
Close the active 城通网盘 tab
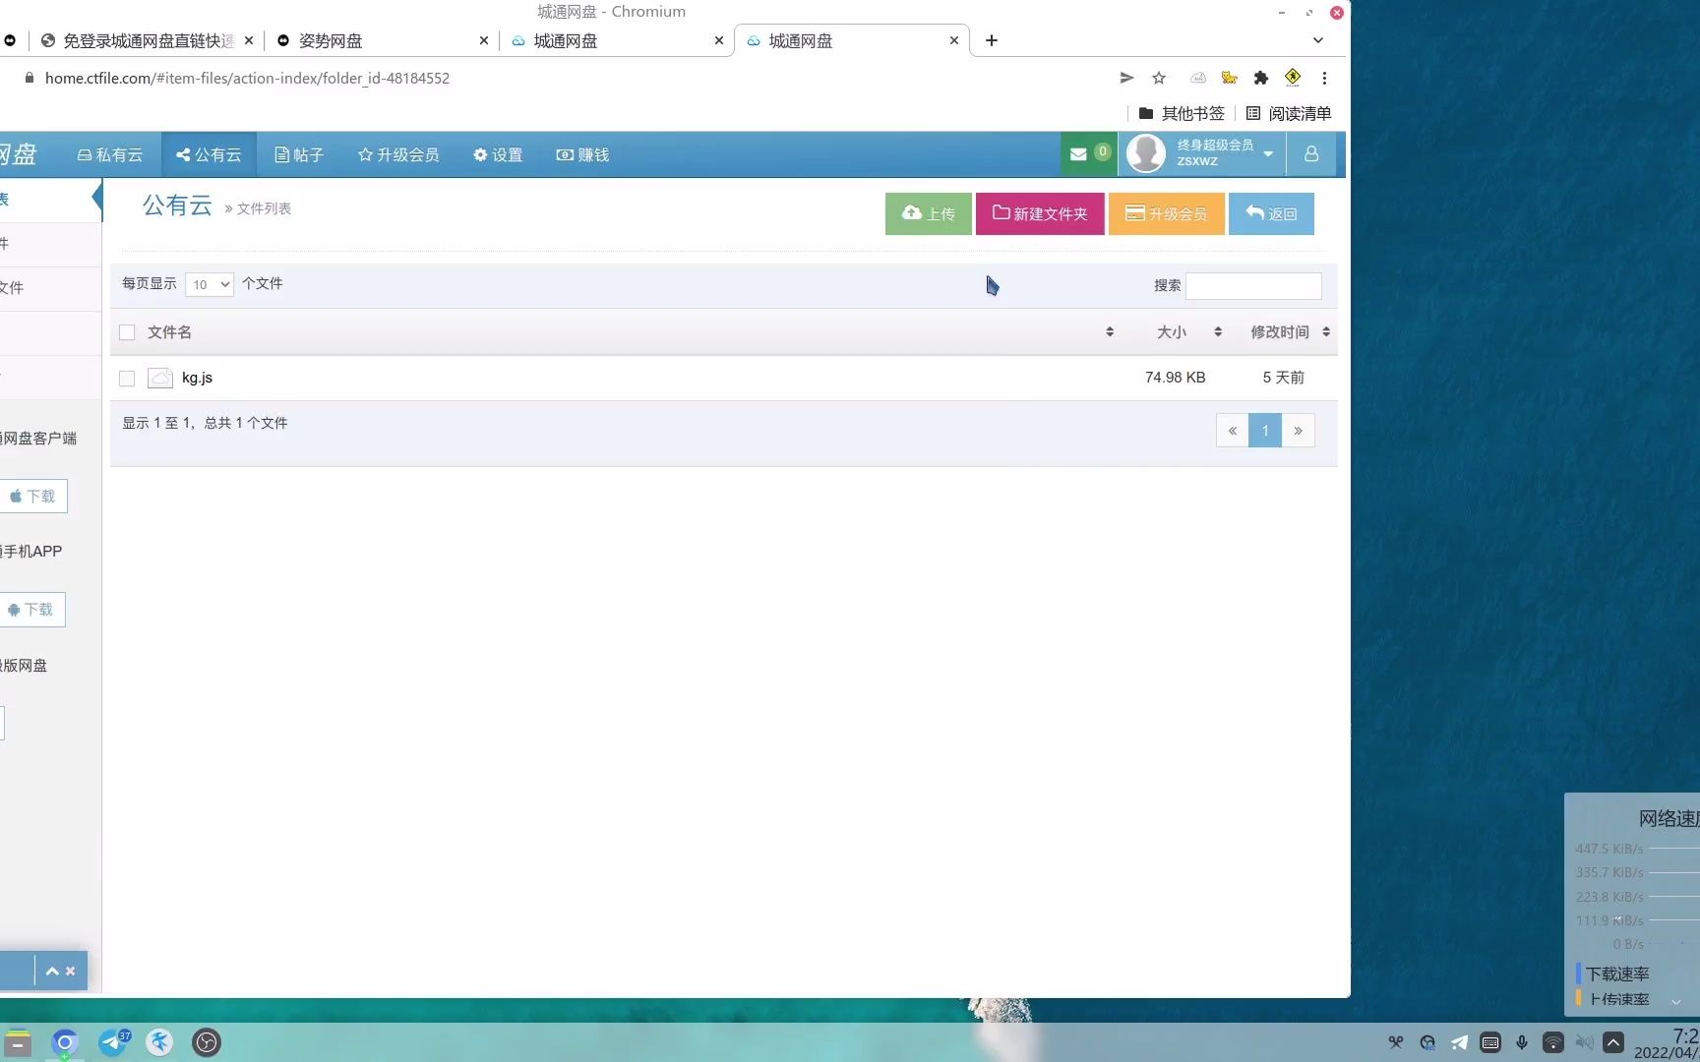click(x=954, y=40)
